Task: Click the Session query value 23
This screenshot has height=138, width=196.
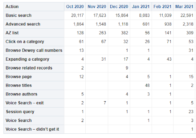Action: 191,112
